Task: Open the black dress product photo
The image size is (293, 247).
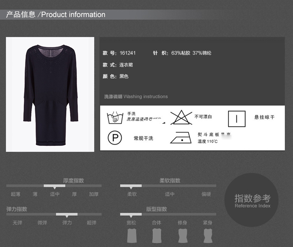Action: point(50,94)
